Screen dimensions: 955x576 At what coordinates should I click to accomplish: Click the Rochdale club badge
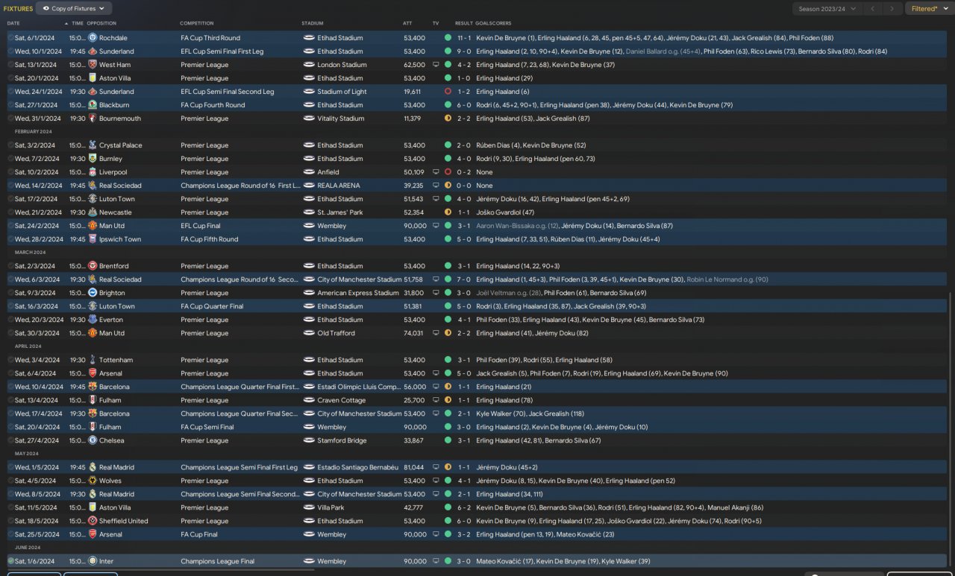point(93,38)
